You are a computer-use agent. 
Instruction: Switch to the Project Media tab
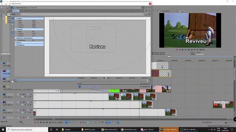point(6,54)
